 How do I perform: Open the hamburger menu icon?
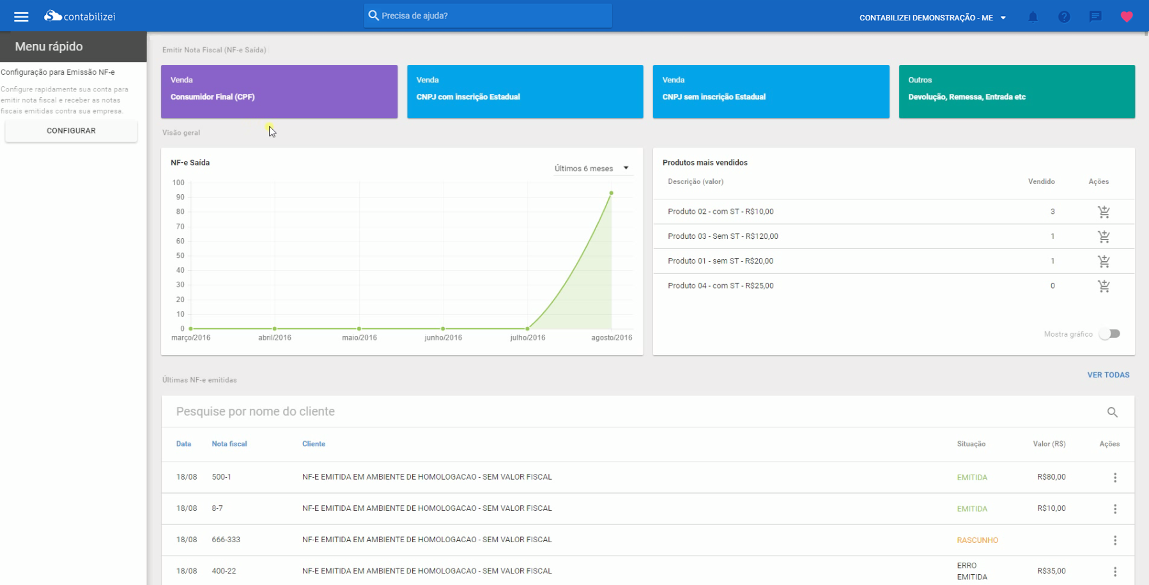pos(21,17)
